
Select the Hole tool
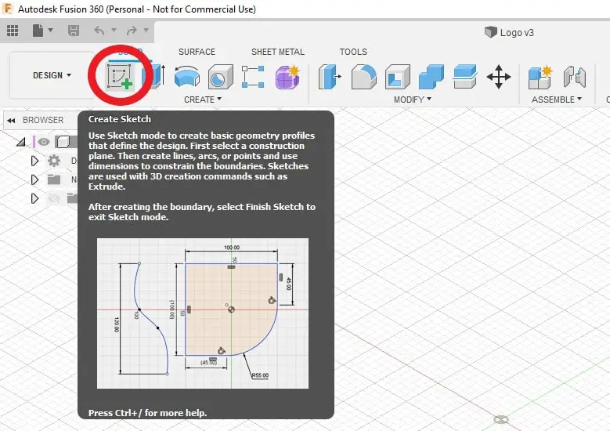pos(221,77)
